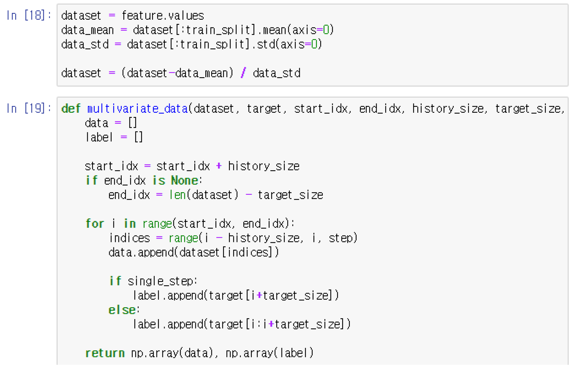Click the data_mean assignment line
Image resolution: width=572 pixels, height=365 pixels.
coord(197,30)
